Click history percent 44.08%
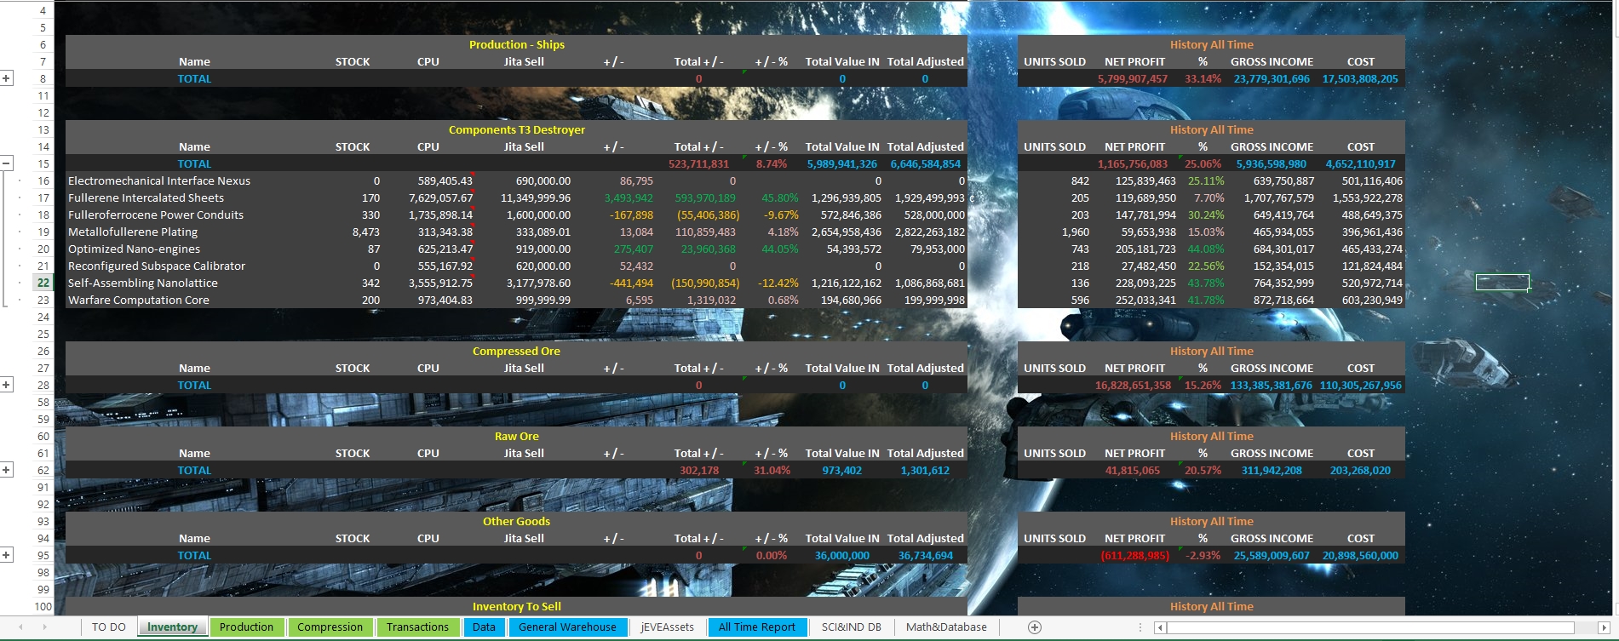Viewport: 1619px width, 641px height. click(x=1204, y=249)
